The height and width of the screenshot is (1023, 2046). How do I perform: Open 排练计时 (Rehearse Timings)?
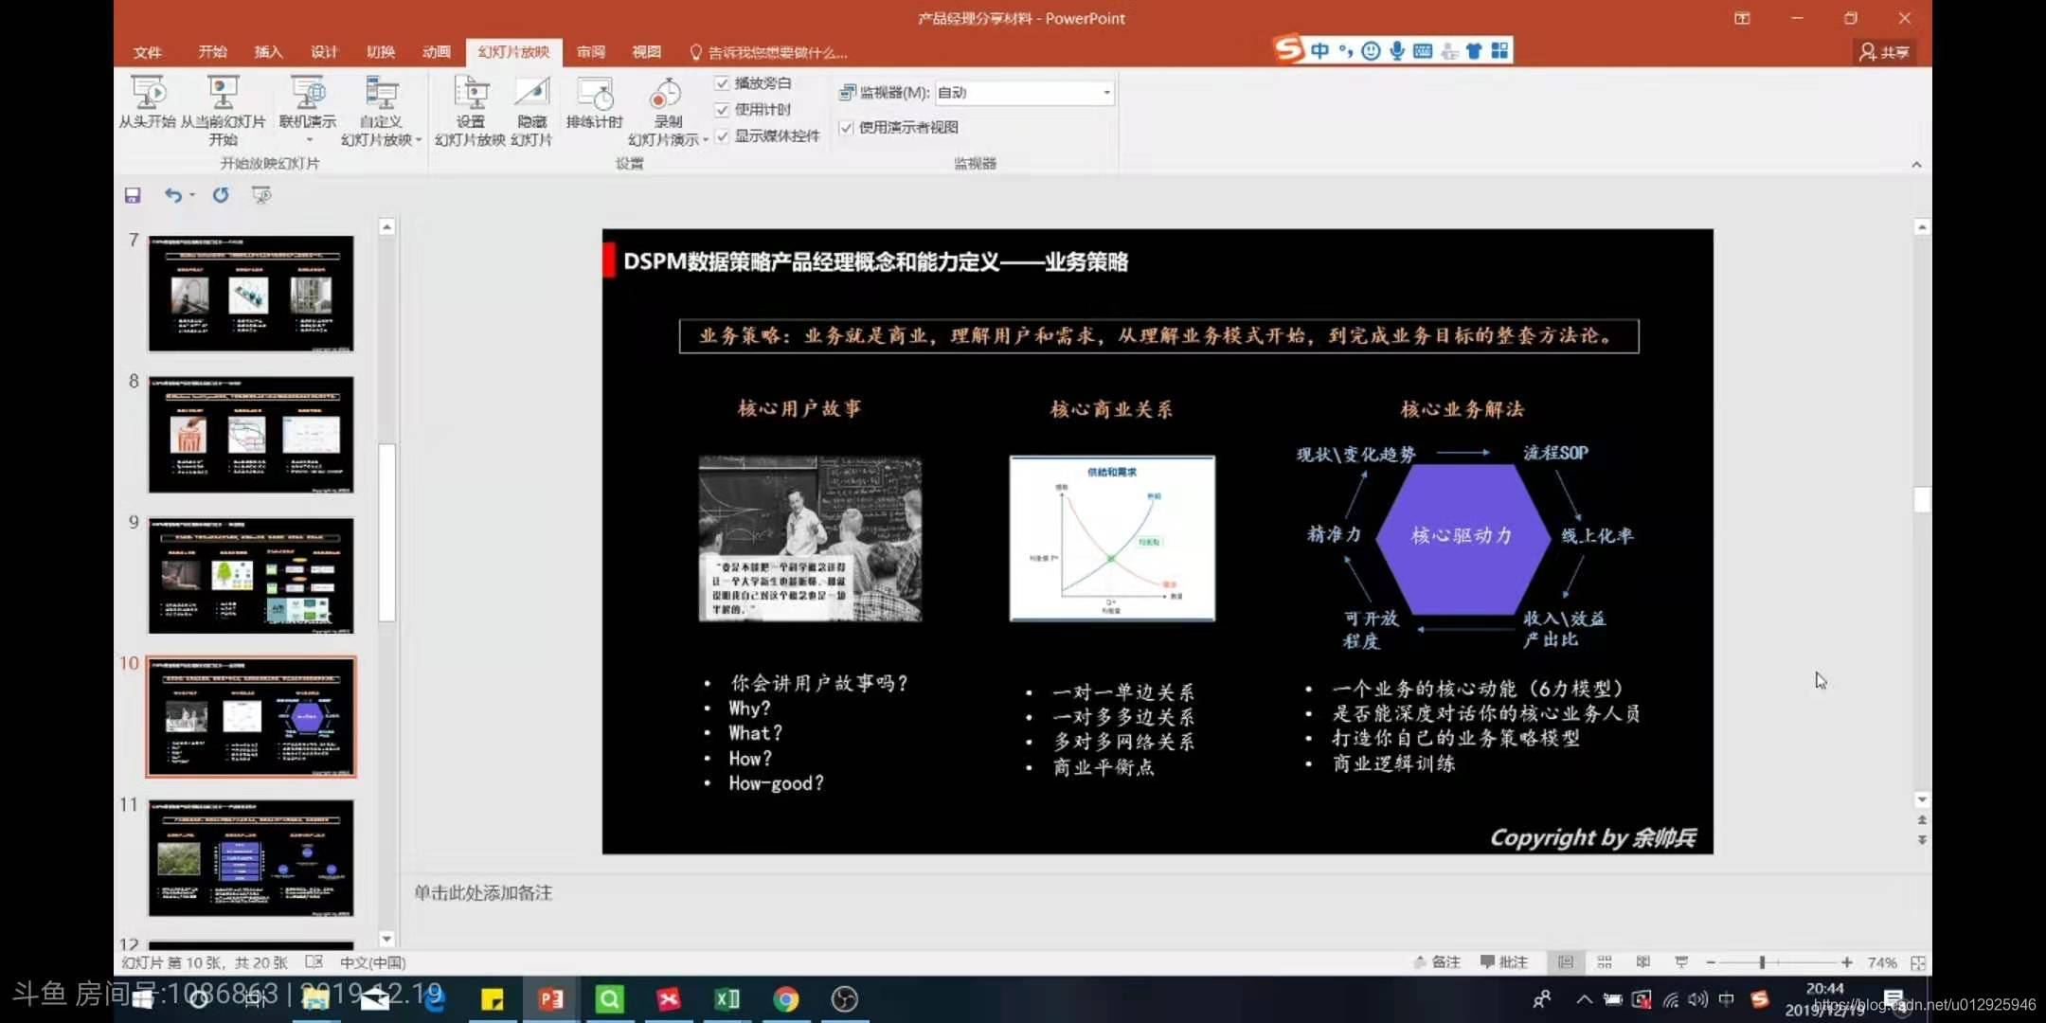[x=594, y=106]
